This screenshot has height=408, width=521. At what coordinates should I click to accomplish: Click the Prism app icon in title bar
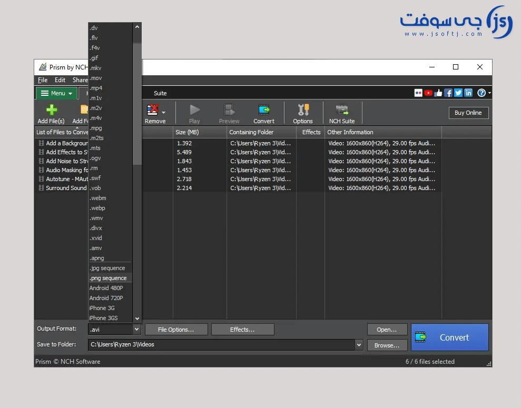coord(43,67)
